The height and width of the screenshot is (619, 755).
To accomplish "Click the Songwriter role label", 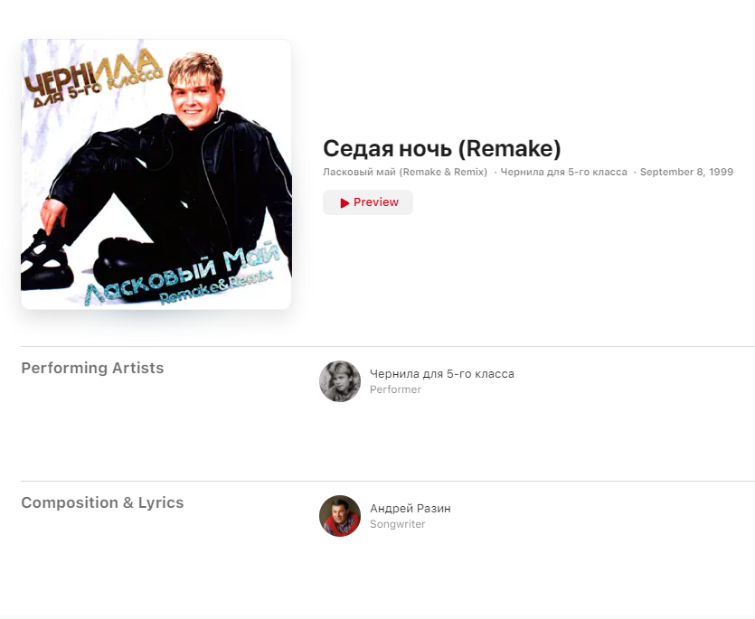I will click(397, 524).
